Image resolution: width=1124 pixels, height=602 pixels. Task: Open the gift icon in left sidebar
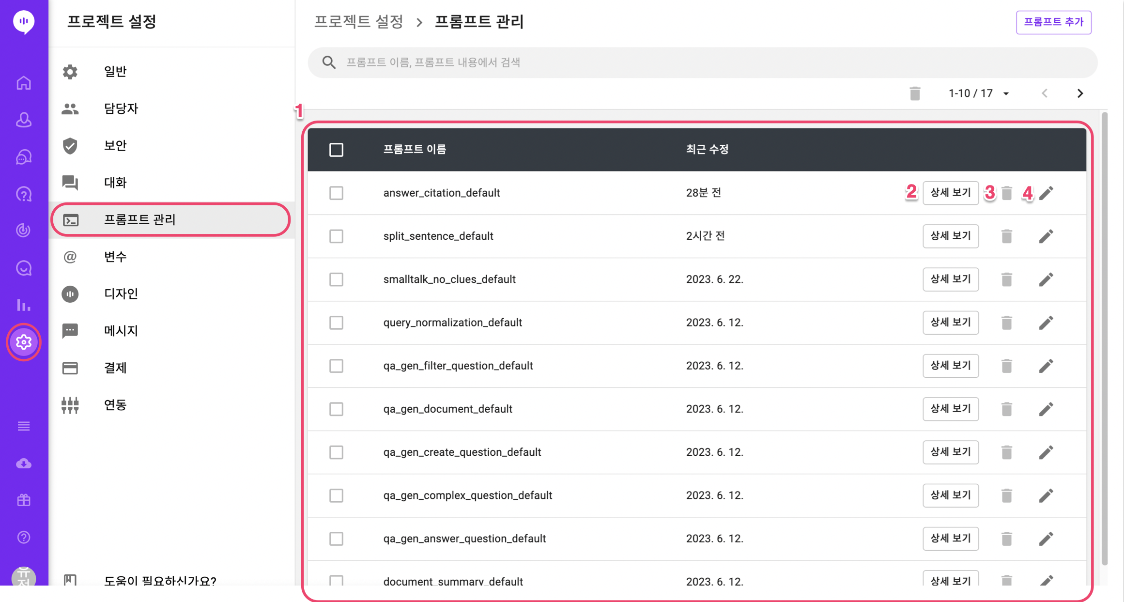pyautogui.click(x=24, y=500)
